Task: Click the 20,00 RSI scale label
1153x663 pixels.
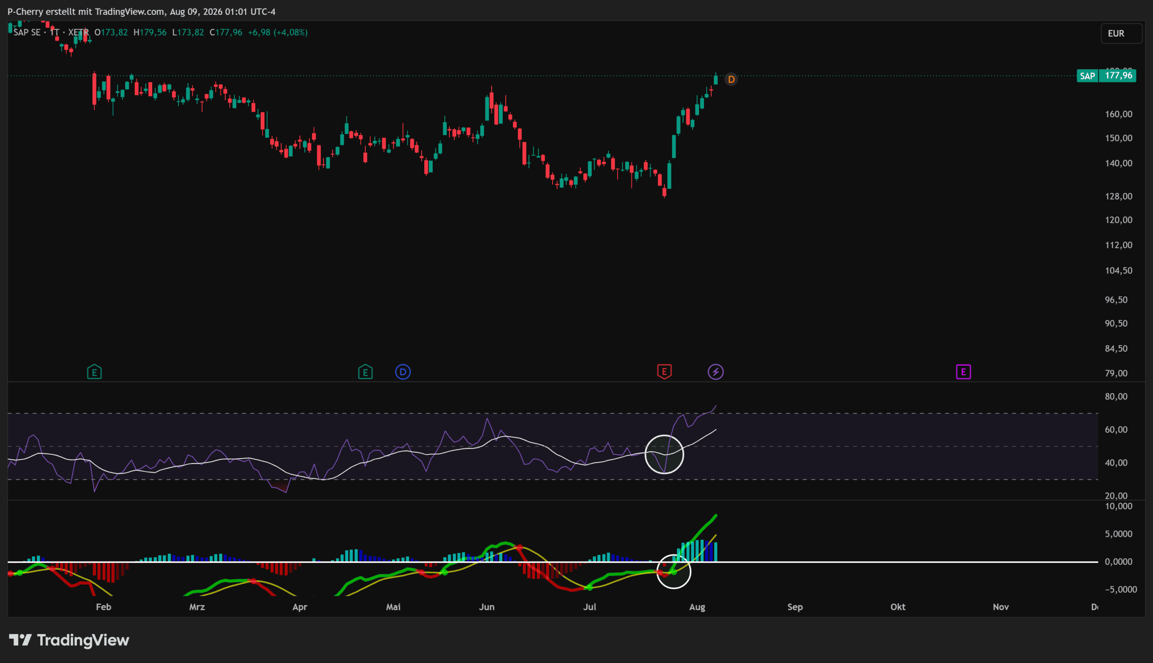Action: (1116, 496)
